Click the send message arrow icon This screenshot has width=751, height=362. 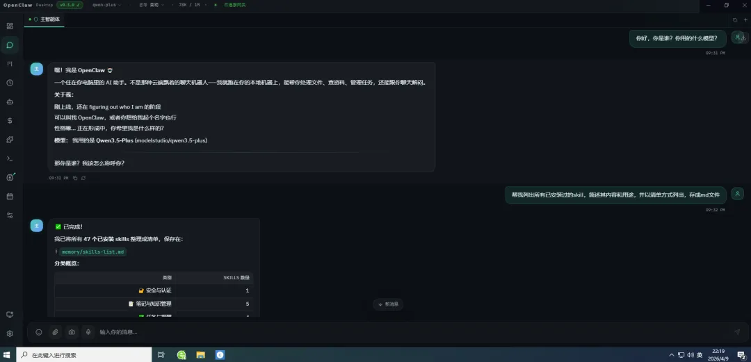click(x=737, y=332)
